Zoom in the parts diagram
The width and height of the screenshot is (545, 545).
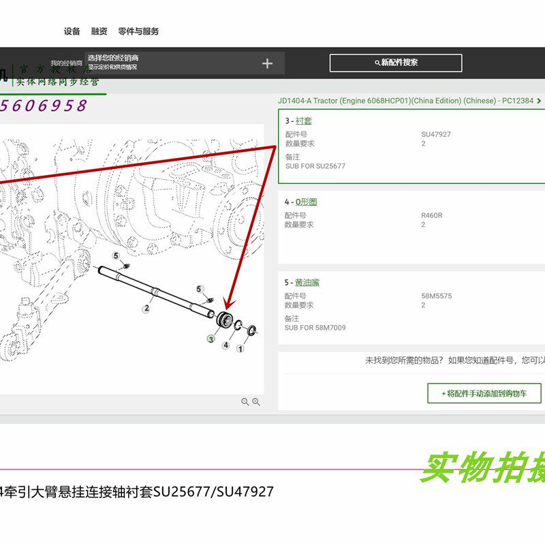coord(256,402)
